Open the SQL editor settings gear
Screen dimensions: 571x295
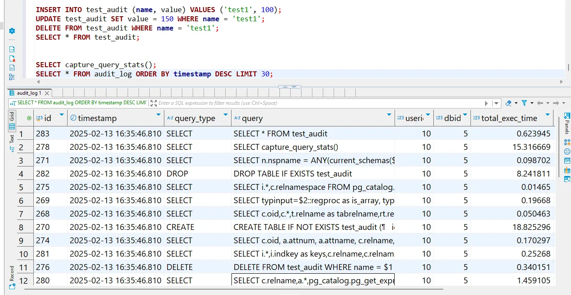12,31
